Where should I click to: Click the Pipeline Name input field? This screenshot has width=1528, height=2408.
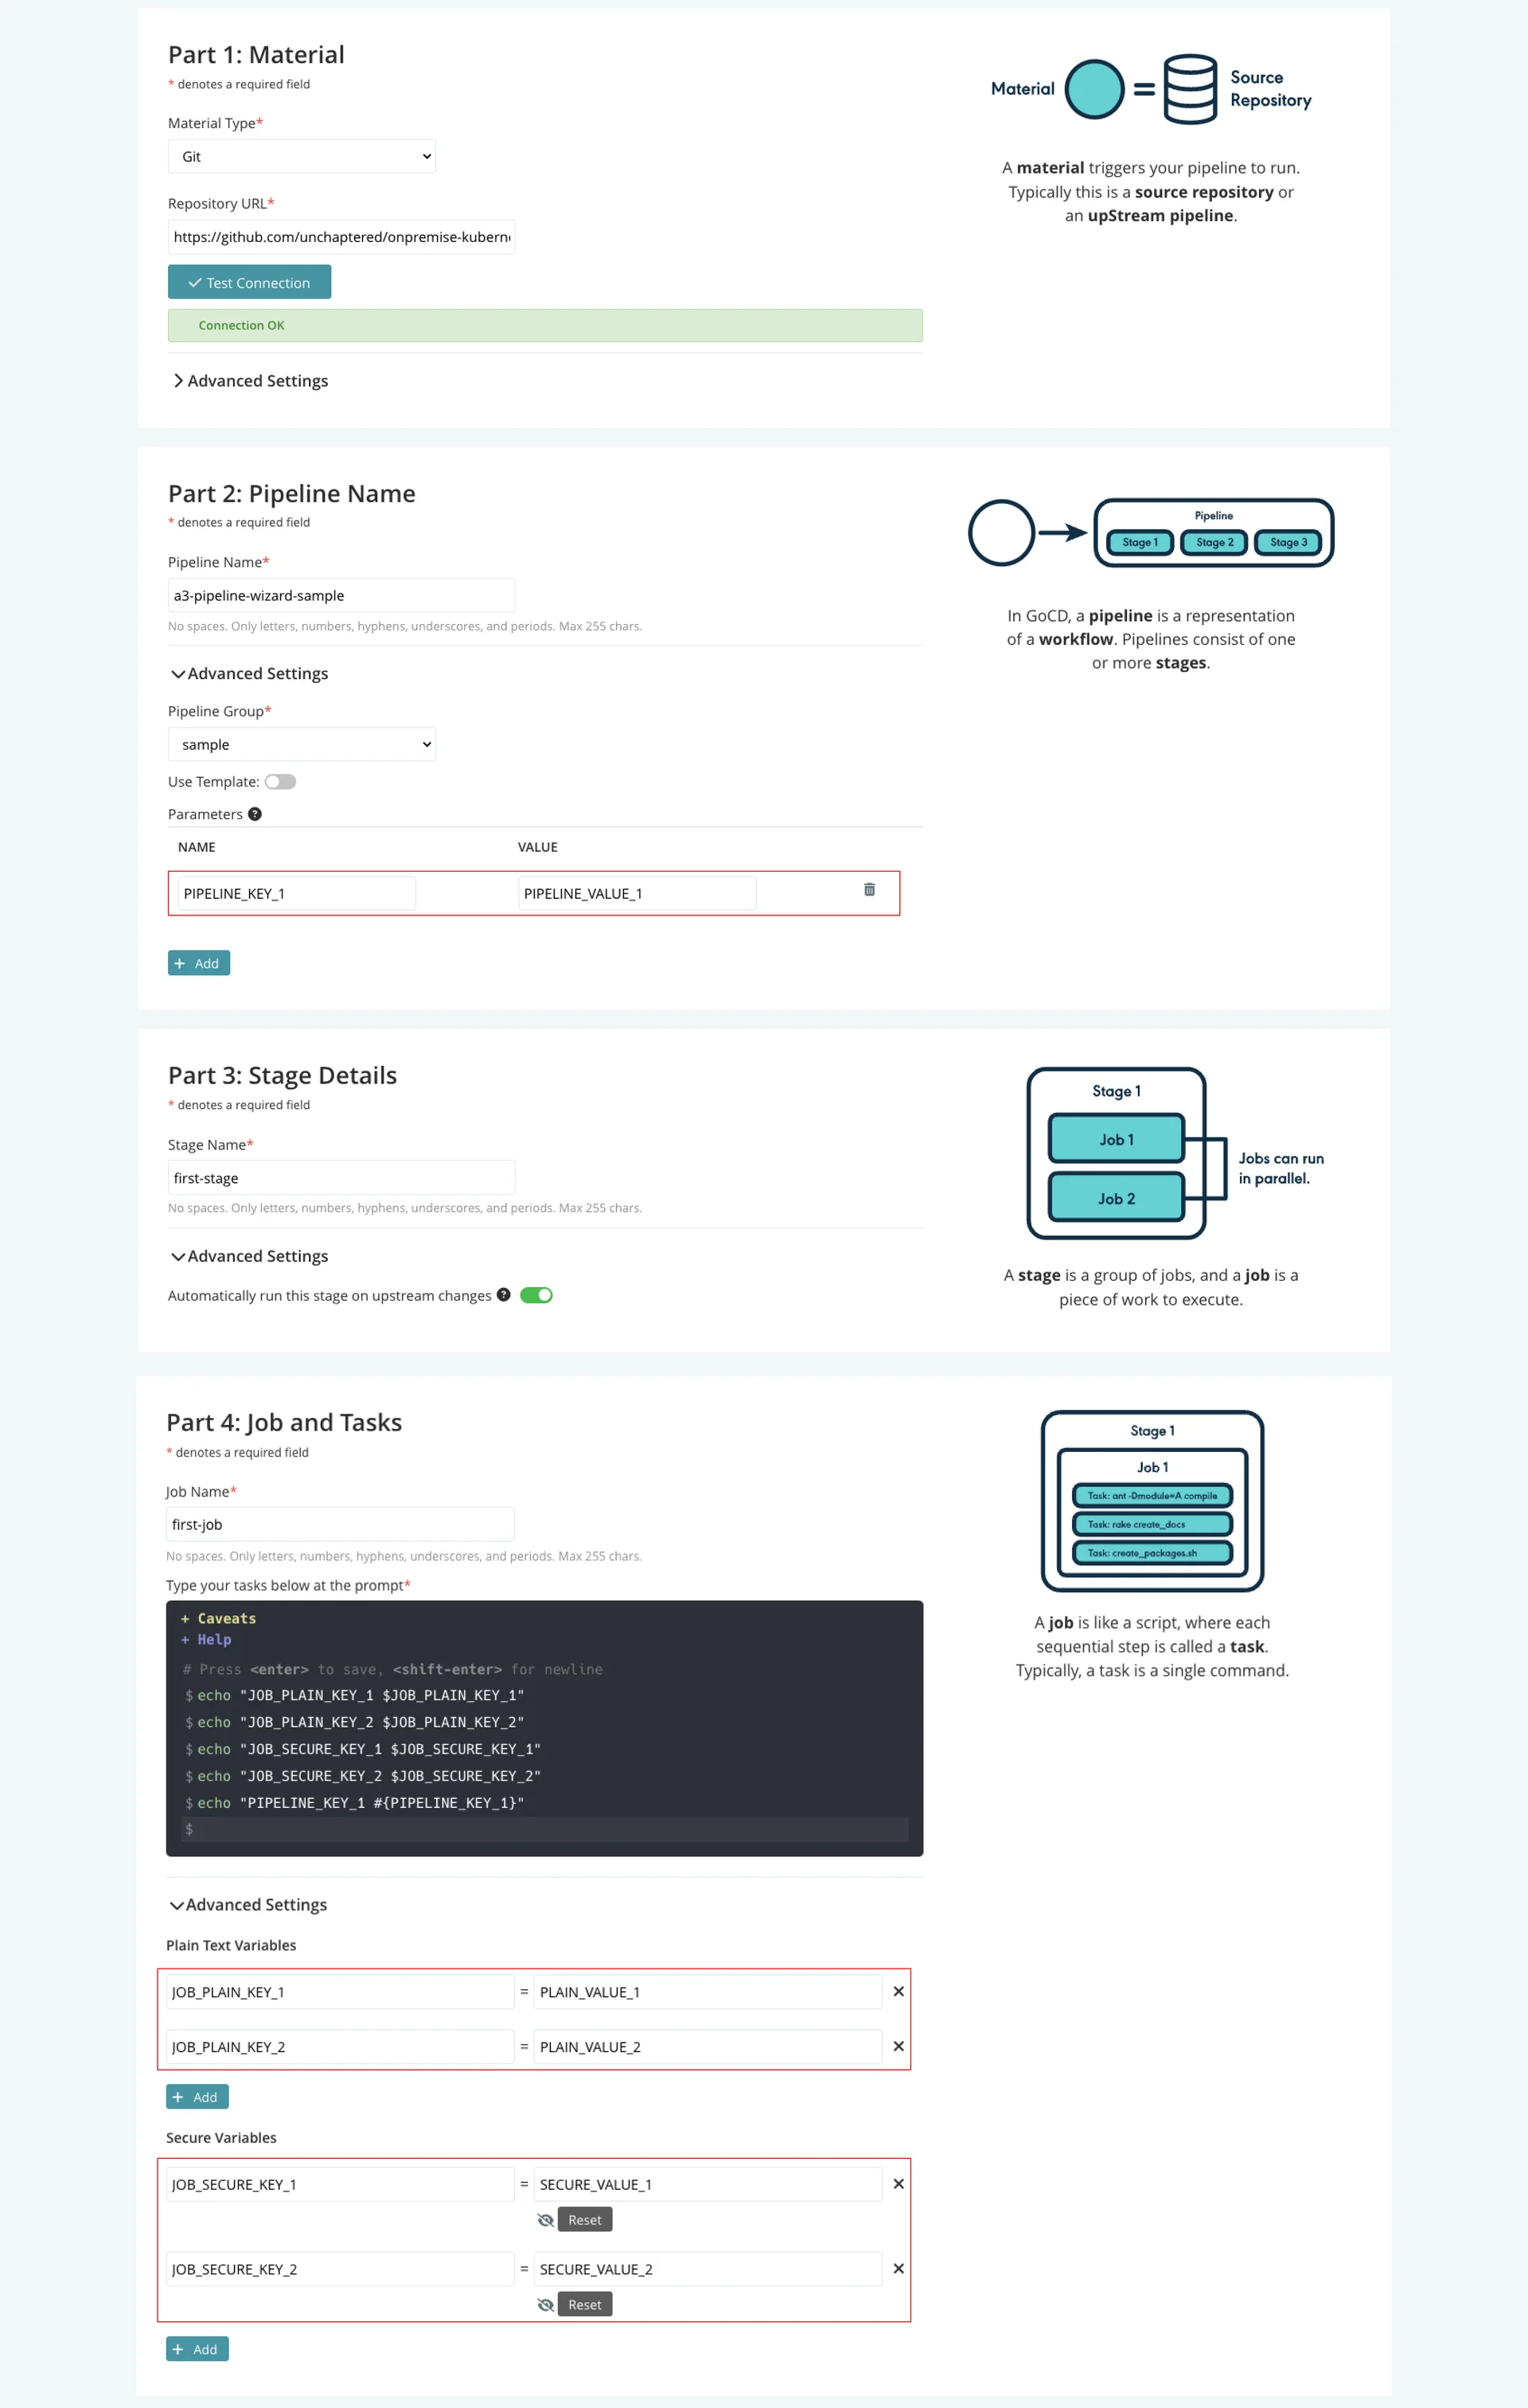pos(340,595)
